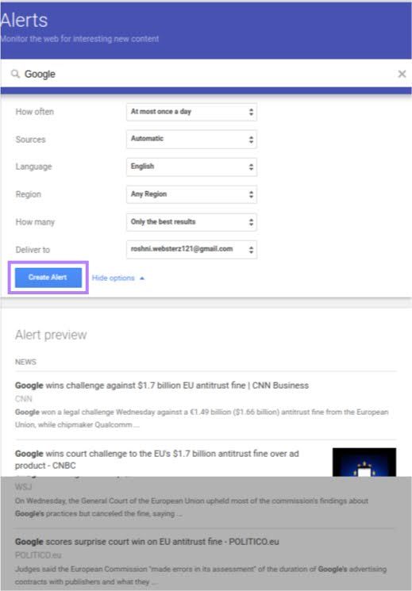The width and height of the screenshot is (412, 591).
Task: Open CNBC Google court challenge headline
Action: tap(157, 459)
